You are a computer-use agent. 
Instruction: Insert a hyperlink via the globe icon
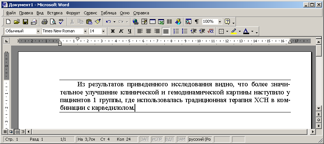136,21
